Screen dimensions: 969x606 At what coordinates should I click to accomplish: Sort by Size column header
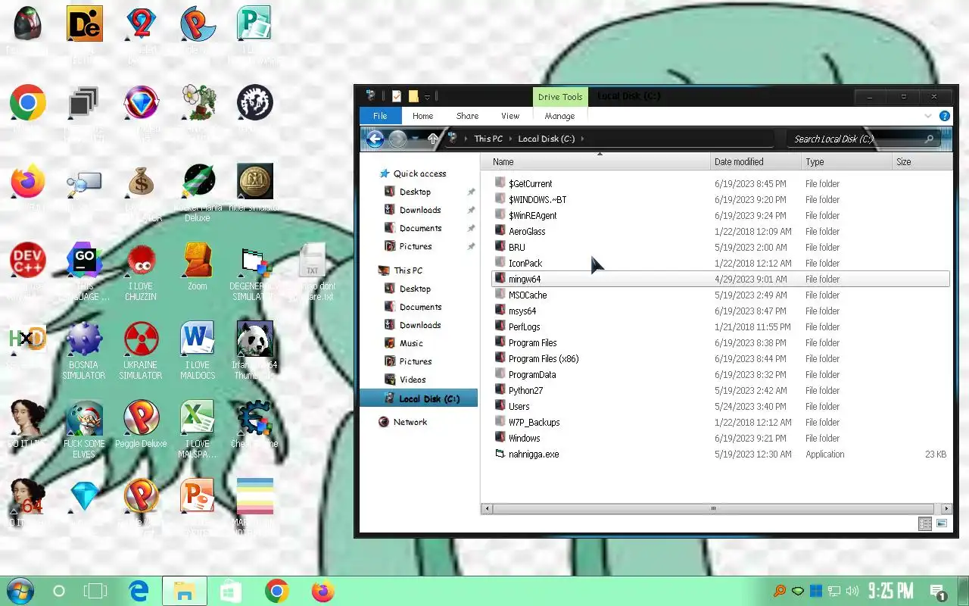[x=922, y=161]
